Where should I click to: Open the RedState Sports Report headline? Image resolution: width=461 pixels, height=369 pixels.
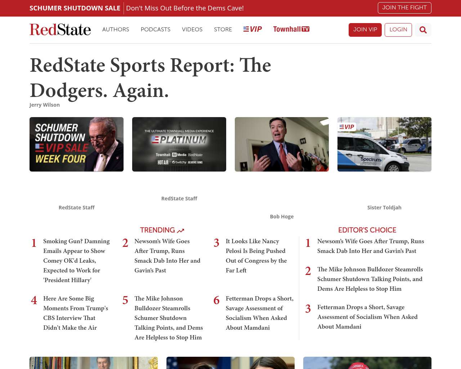[x=150, y=77]
